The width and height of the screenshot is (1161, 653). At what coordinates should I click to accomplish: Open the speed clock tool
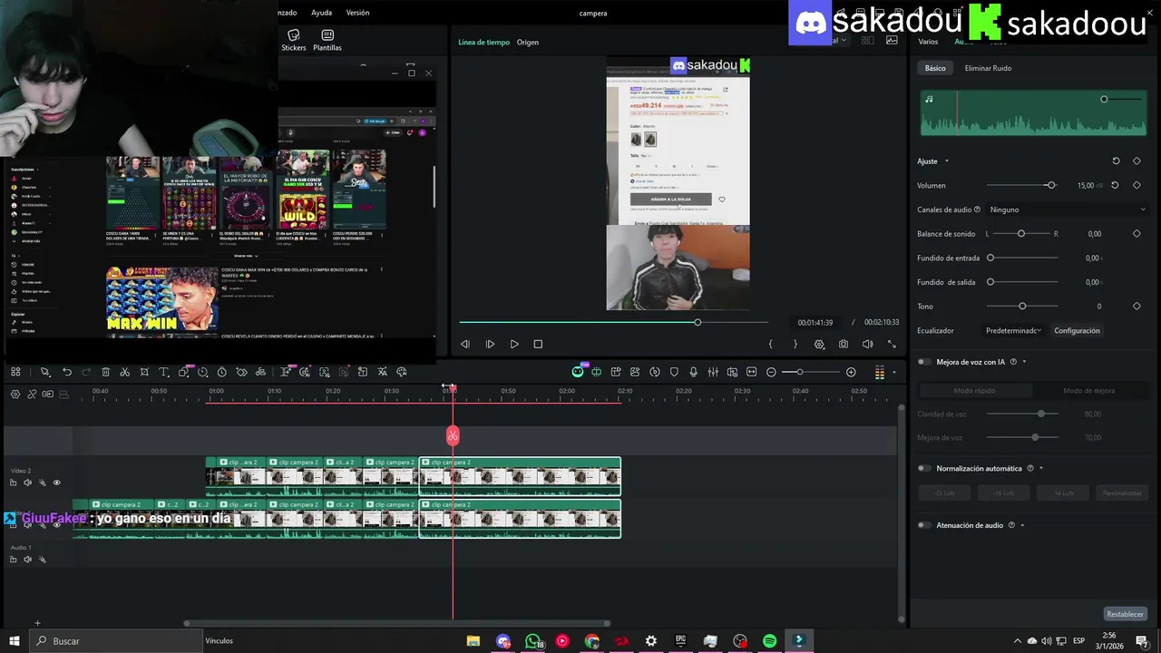pyautogui.click(x=202, y=372)
